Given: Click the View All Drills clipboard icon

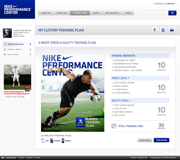Looking at the screenshot, I should 5,49.
